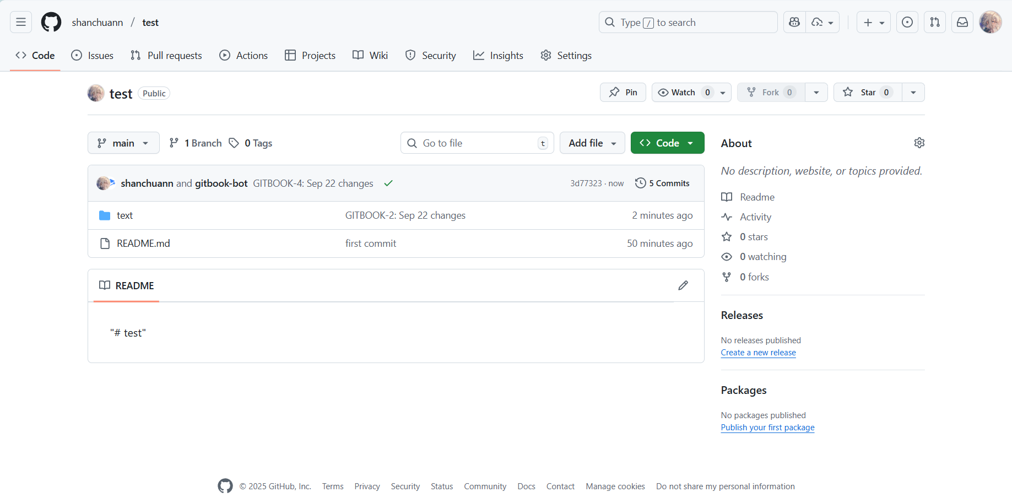Screen dimensions: 1012x503
Task: Open the global navigation hamburger menu
Action: [21, 22]
